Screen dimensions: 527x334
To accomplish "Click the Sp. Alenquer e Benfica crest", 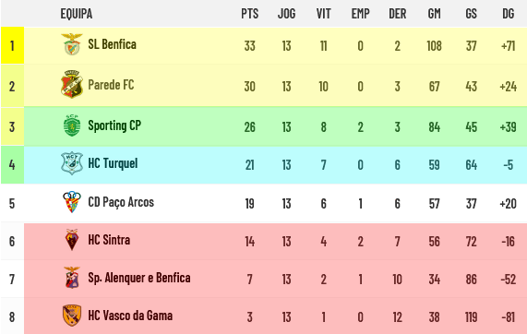I will click(x=72, y=278).
